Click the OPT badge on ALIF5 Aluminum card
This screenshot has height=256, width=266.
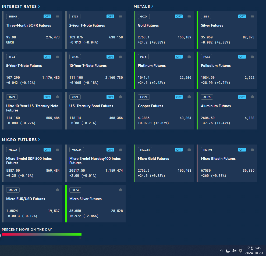point(242,97)
